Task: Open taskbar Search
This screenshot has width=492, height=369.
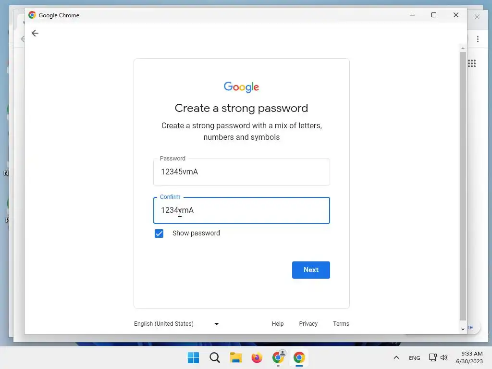Action: [x=215, y=357]
